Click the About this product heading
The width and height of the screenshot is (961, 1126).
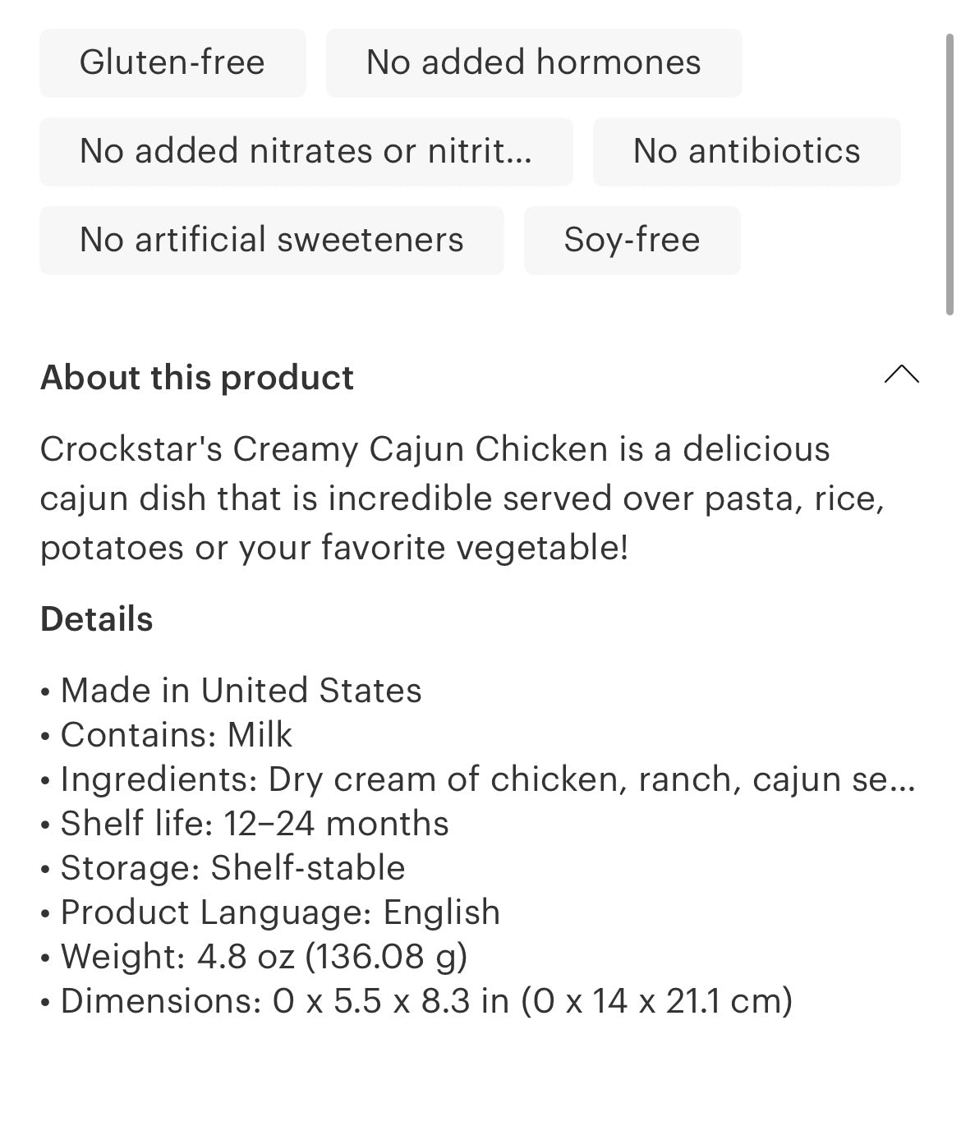197,378
